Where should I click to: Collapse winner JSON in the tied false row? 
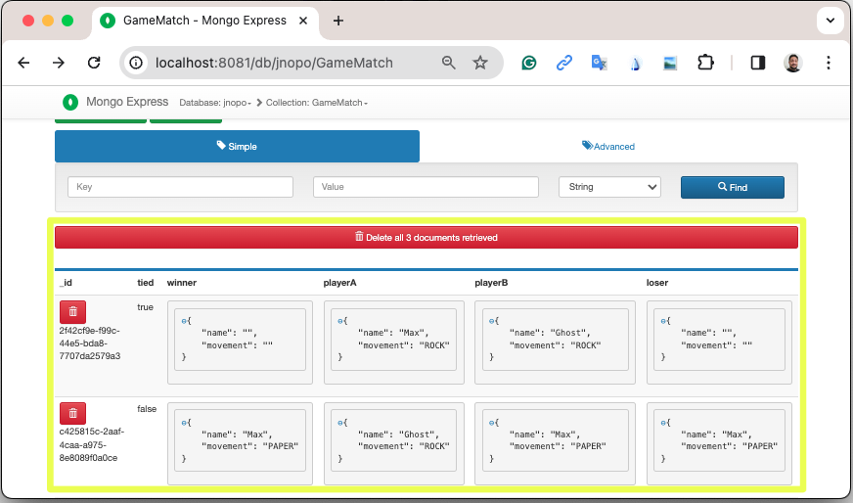(x=185, y=423)
